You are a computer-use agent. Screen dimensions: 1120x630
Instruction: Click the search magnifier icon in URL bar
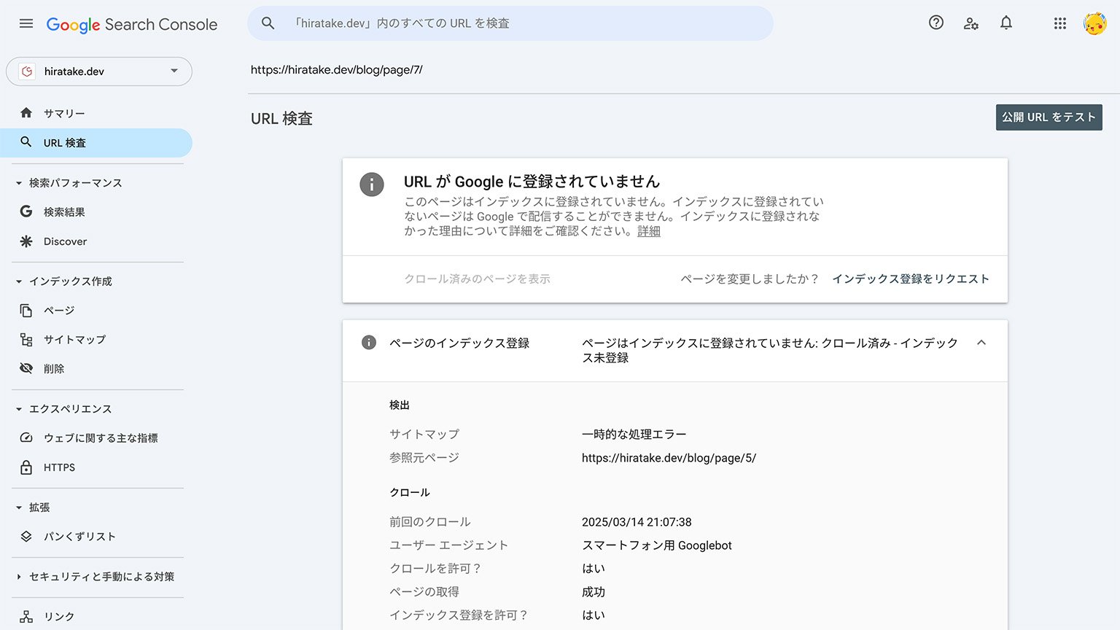point(268,23)
